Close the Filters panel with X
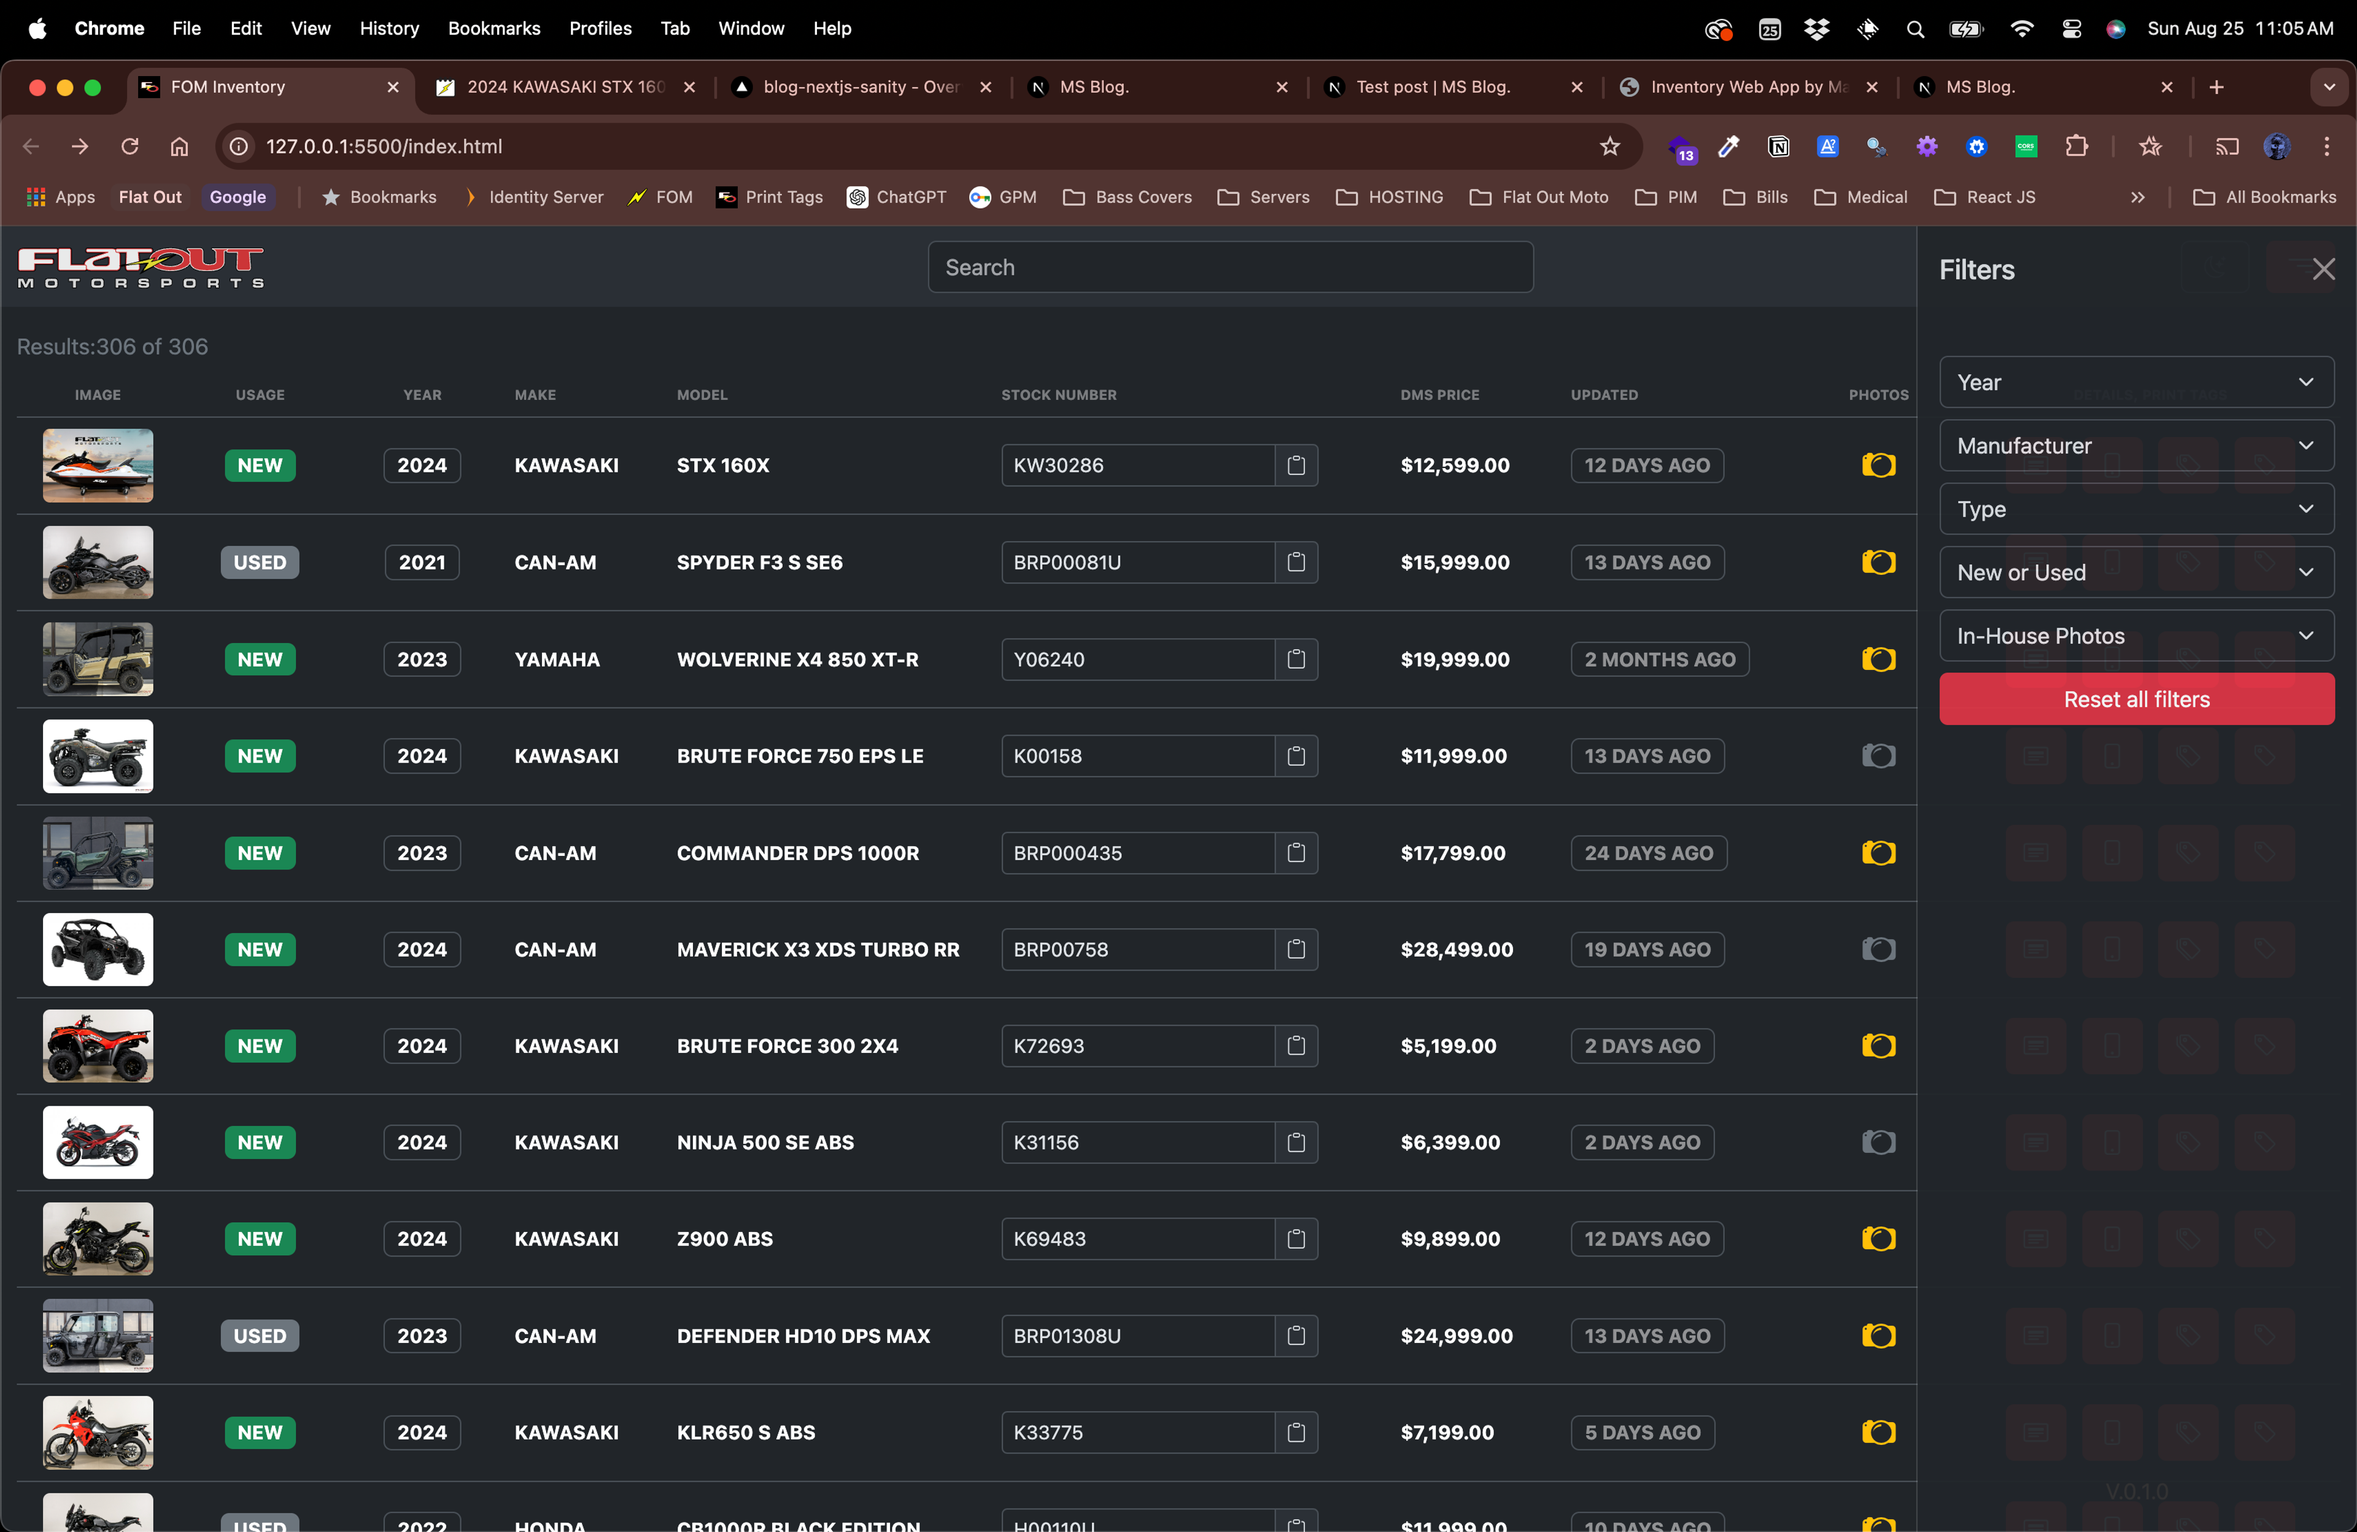 click(2323, 269)
